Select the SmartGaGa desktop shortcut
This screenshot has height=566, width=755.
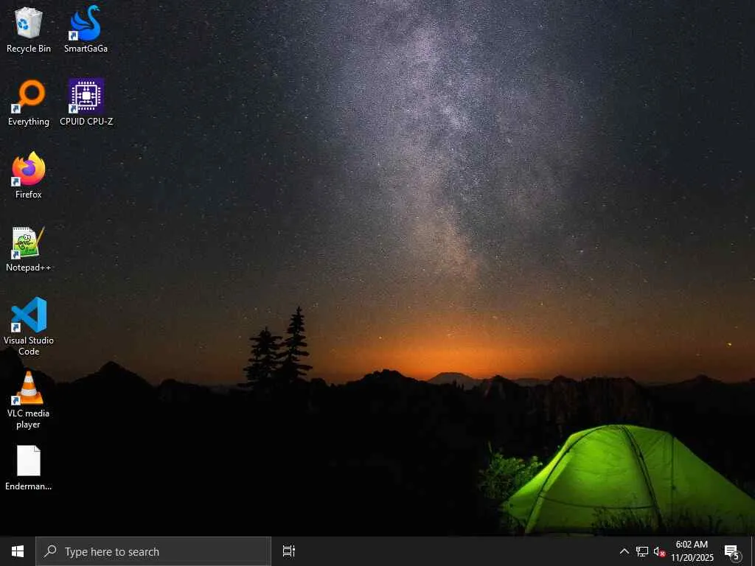pos(86,29)
